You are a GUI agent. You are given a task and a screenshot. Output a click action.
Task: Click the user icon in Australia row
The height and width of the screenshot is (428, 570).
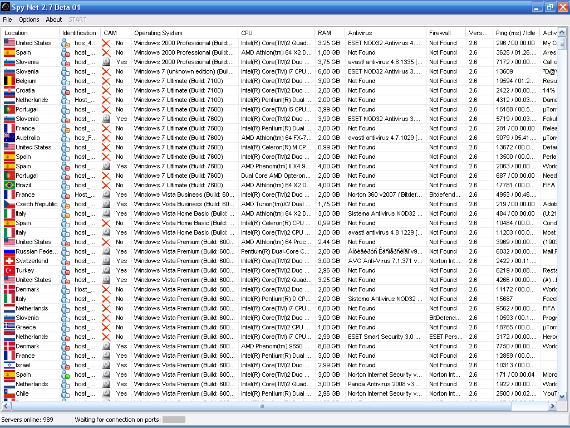click(66, 138)
